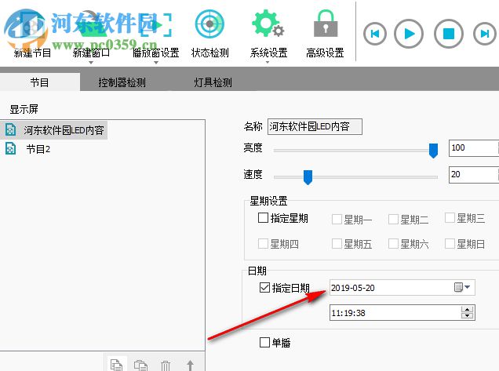Screen dimensions: 499x371
Task: Increase time with the up spinner arrow
Action: [x=467, y=310]
